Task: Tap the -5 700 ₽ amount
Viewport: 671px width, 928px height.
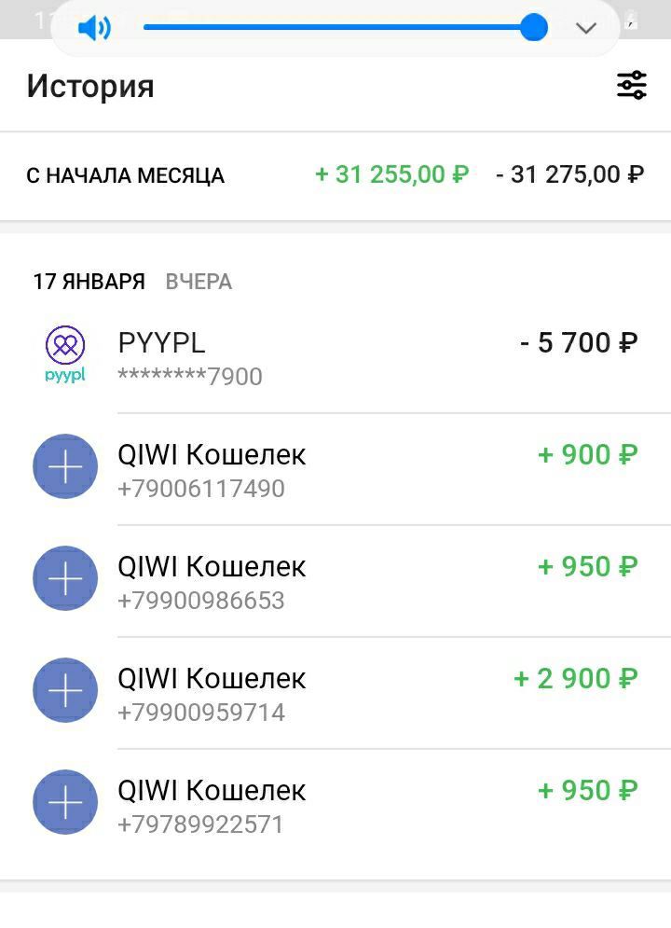Action: pos(578,343)
